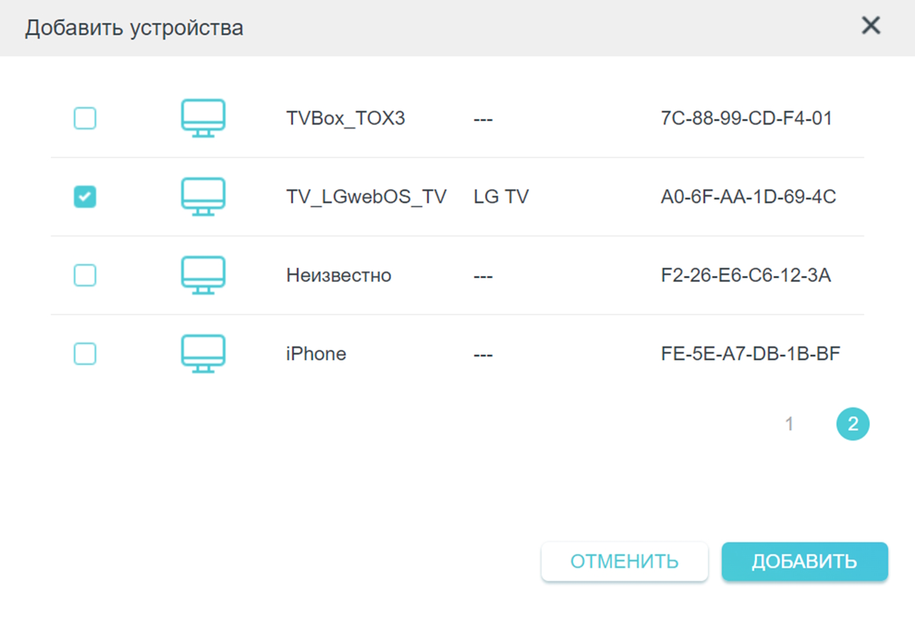
Task: Click the TV_LGwebOS_TV device name
Action: point(366,197)
